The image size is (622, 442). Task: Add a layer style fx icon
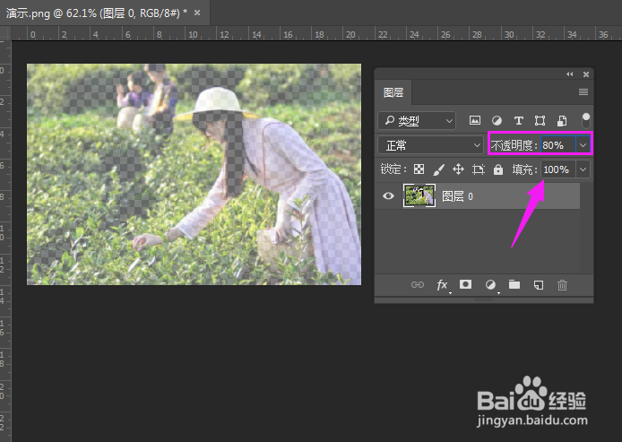point(443,285)
